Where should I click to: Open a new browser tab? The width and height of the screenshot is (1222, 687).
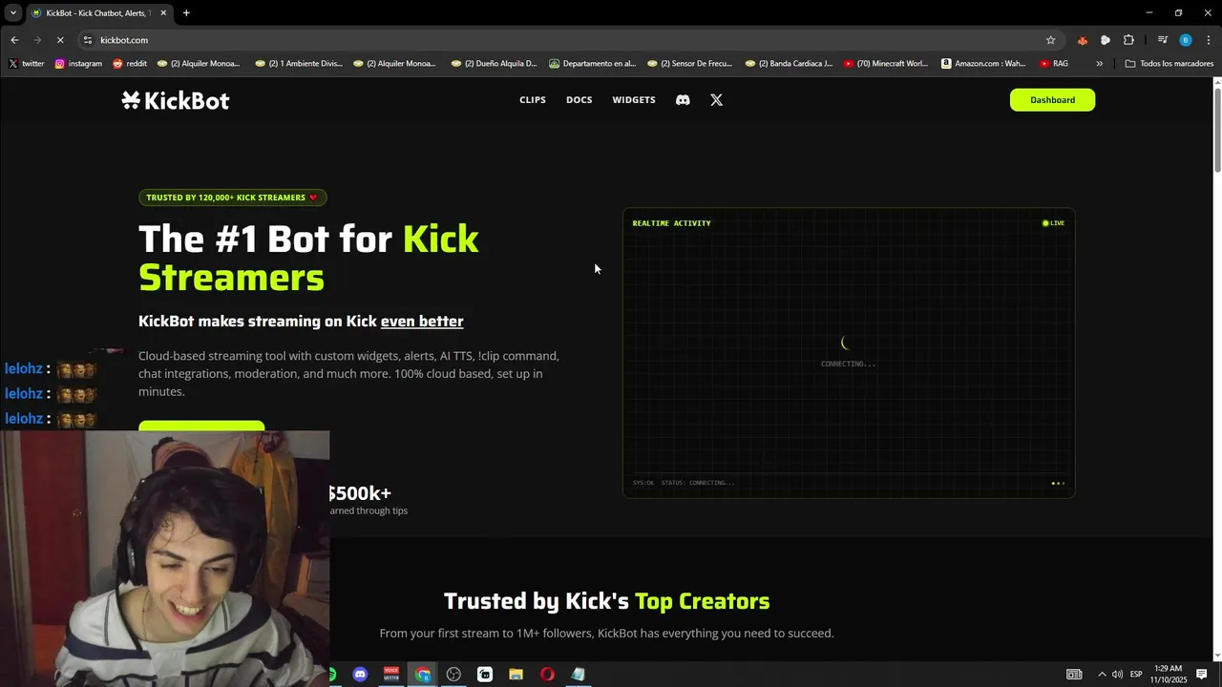pyautogui.click(x=186, y=13)
